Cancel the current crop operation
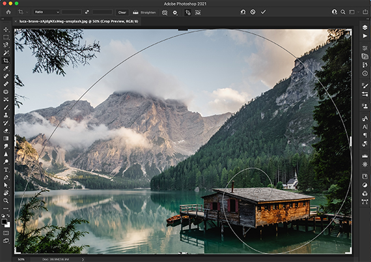Viewport: 371px width, 262px height. [x=253, y=12]
